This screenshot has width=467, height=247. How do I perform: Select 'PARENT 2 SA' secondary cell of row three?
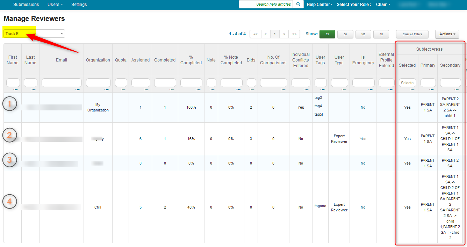coord(450,164)
